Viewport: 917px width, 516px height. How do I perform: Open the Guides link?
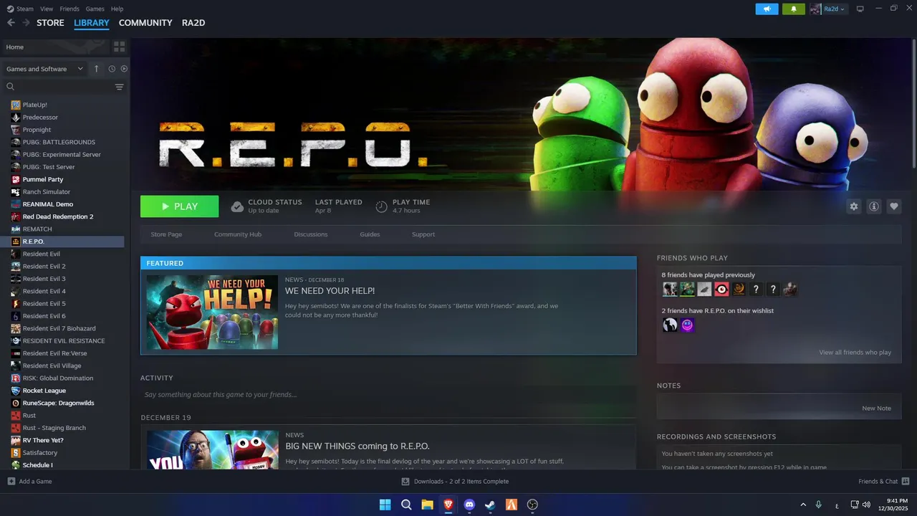click(370, 234)
